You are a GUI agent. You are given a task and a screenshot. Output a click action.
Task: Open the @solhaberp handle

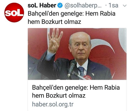coord(83,6)
